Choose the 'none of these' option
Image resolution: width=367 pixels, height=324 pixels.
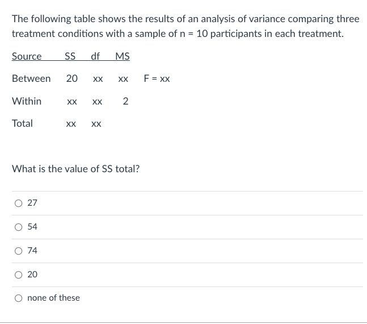19,298
